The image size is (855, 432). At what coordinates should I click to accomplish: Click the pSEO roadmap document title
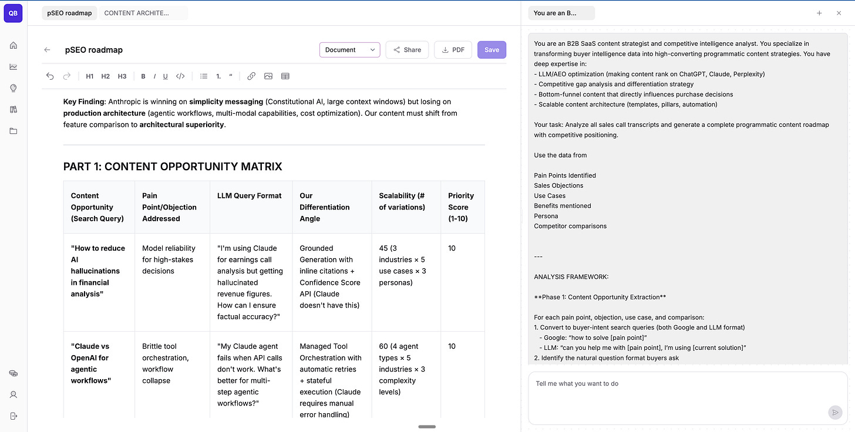[x=94, y=50]
